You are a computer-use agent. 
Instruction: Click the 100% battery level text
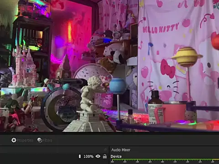(89, 156)
